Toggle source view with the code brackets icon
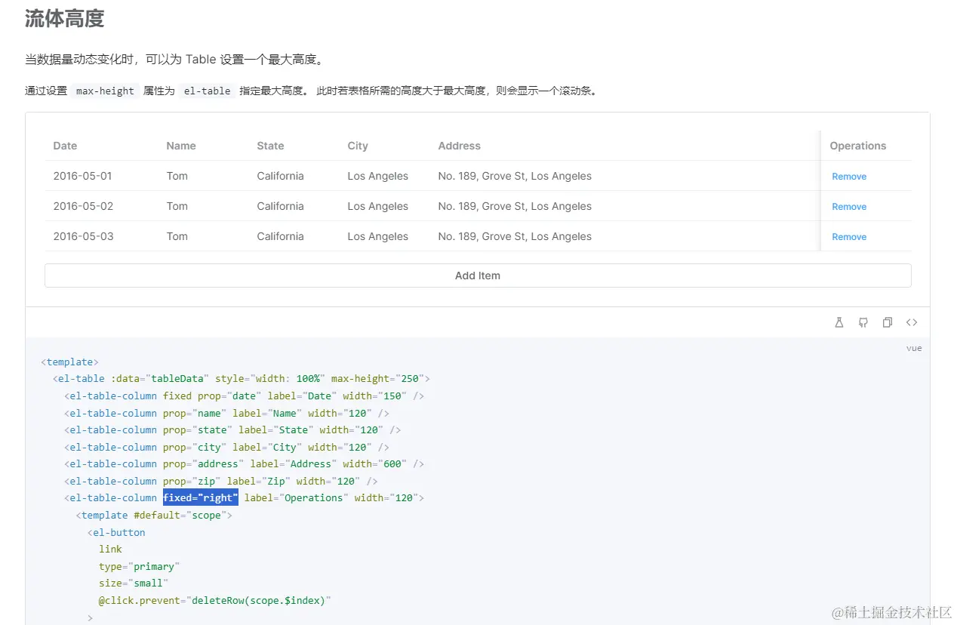 pyautogui.click(x=912, y=322)
